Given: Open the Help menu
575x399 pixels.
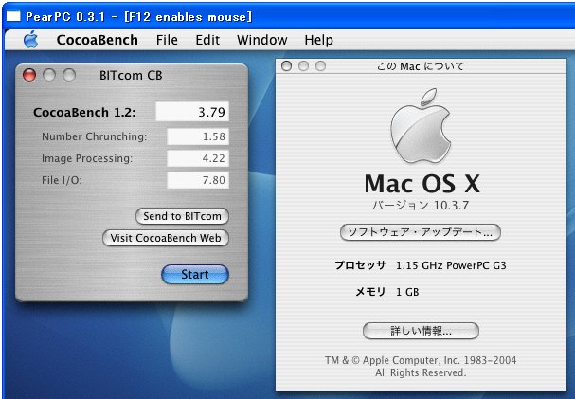Looking at the screenshot, I should (318, 40).
